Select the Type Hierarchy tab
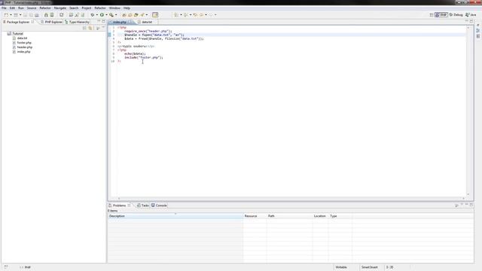The width and height of the screenshot is (482, 271). [x=77, y=22]
